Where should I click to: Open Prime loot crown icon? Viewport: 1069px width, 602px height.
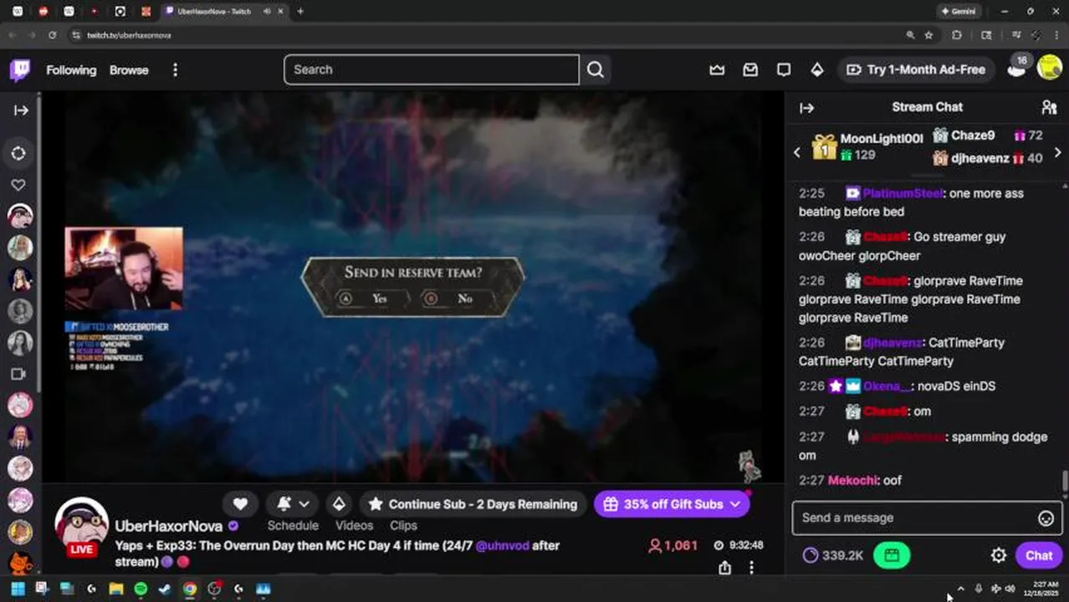pos(717,69)
